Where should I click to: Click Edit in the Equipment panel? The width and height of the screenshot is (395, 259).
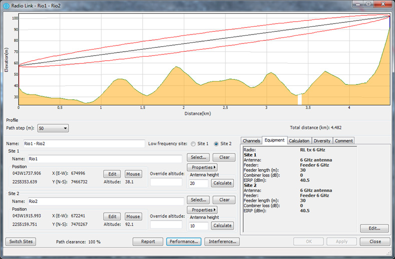pyautogui.click(x=374, y=228)
